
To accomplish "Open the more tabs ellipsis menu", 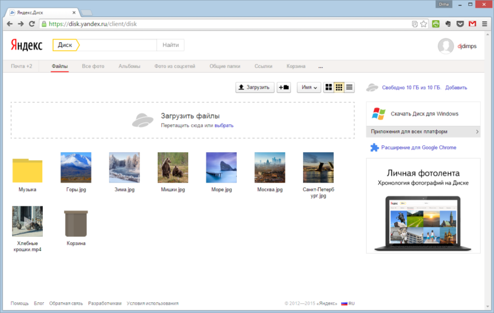I will tap(321, 67).
